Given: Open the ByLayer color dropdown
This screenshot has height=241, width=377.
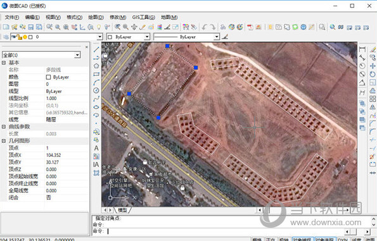Looking at the screenshot, I should [x=147, y=37].
